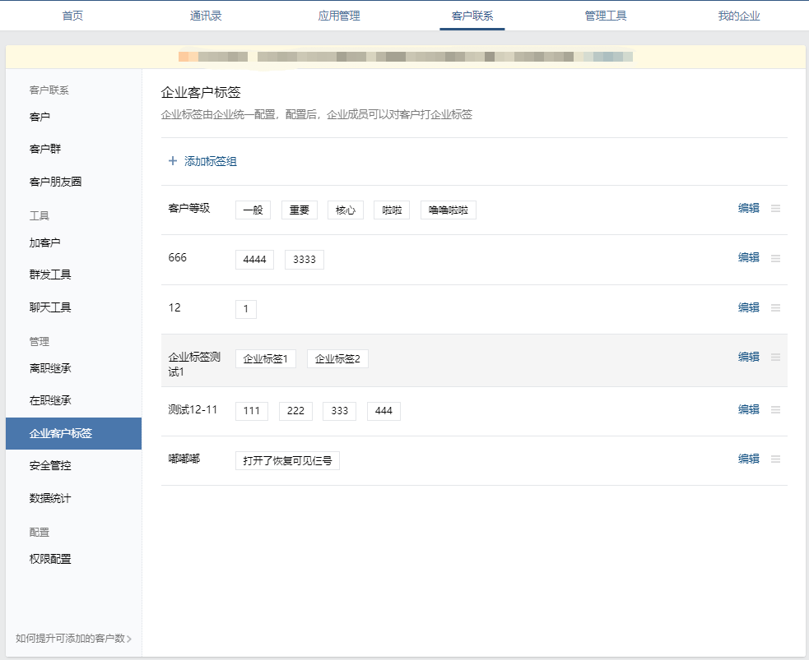
Task: Open the 通讯录 top tab
Action: click(205, 16)
